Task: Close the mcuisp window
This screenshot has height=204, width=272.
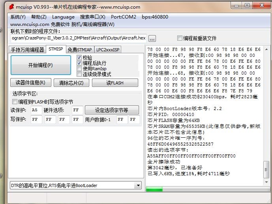Action: click(x=262, y=6)
